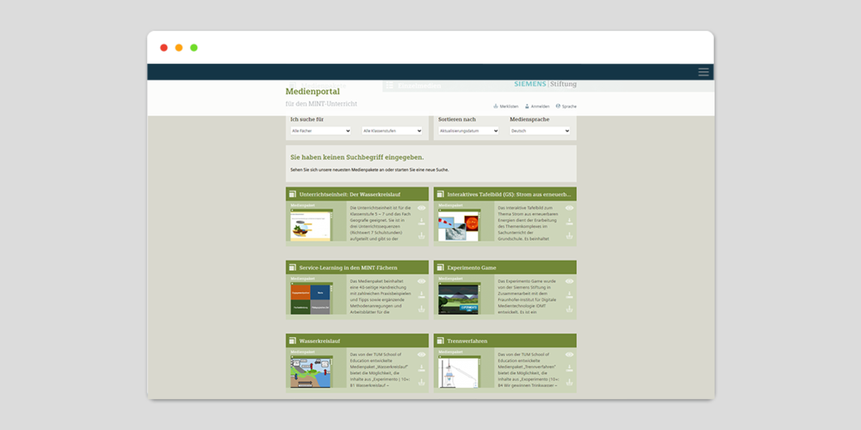Preview Unterrichtseinheit: Der Wasserkreislauf via eye icon
861x430 pixels.
pyautogui.click(x=422, y=208)
